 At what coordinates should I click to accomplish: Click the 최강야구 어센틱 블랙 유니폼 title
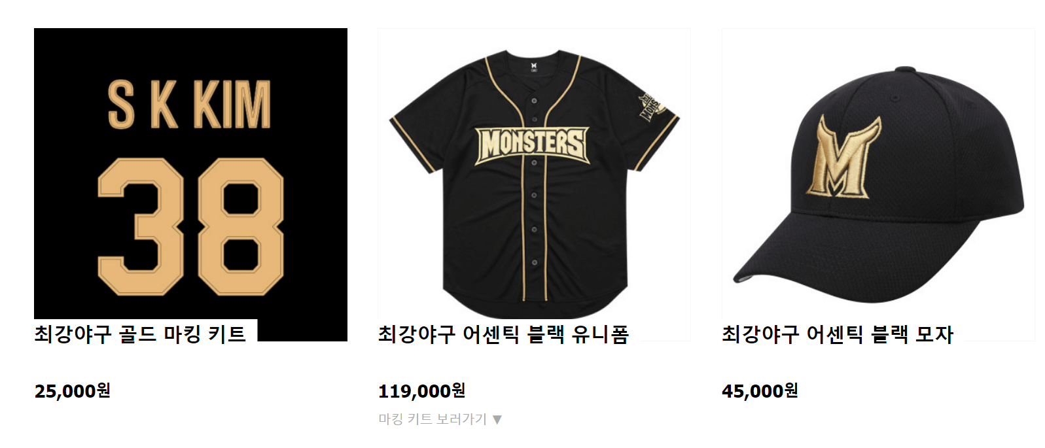(503, 334)
